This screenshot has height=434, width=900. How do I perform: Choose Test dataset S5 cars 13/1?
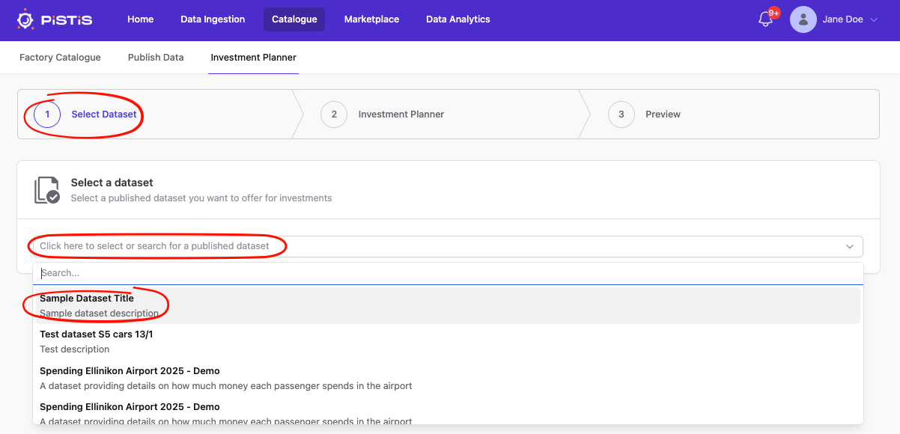coord(448,342)
